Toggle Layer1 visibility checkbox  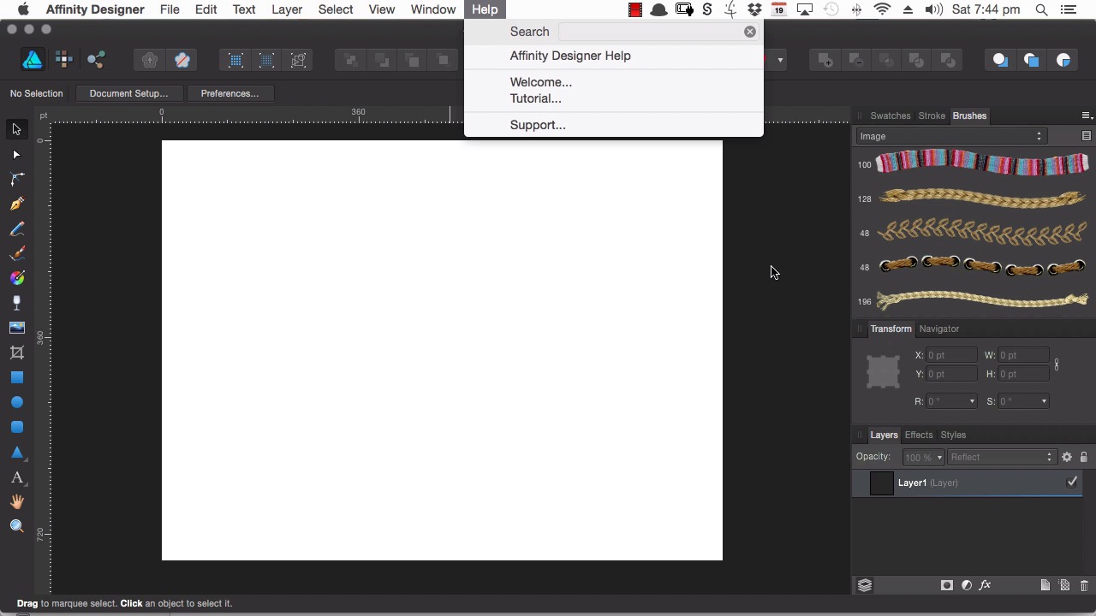1072,483
